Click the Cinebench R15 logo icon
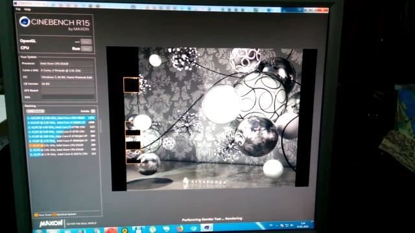 25,22
